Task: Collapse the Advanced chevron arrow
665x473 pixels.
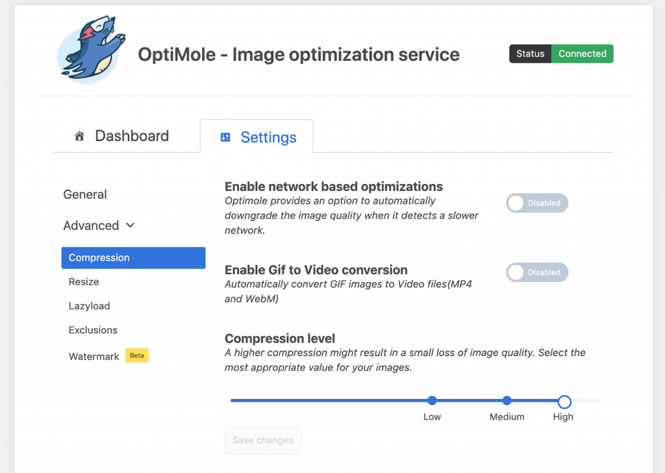Action: coord(130,225)
